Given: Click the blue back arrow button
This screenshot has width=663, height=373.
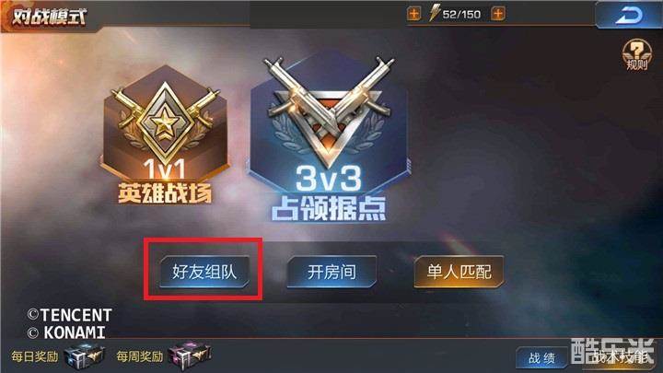Looking at the screenshot, I should tap(629, 15).
